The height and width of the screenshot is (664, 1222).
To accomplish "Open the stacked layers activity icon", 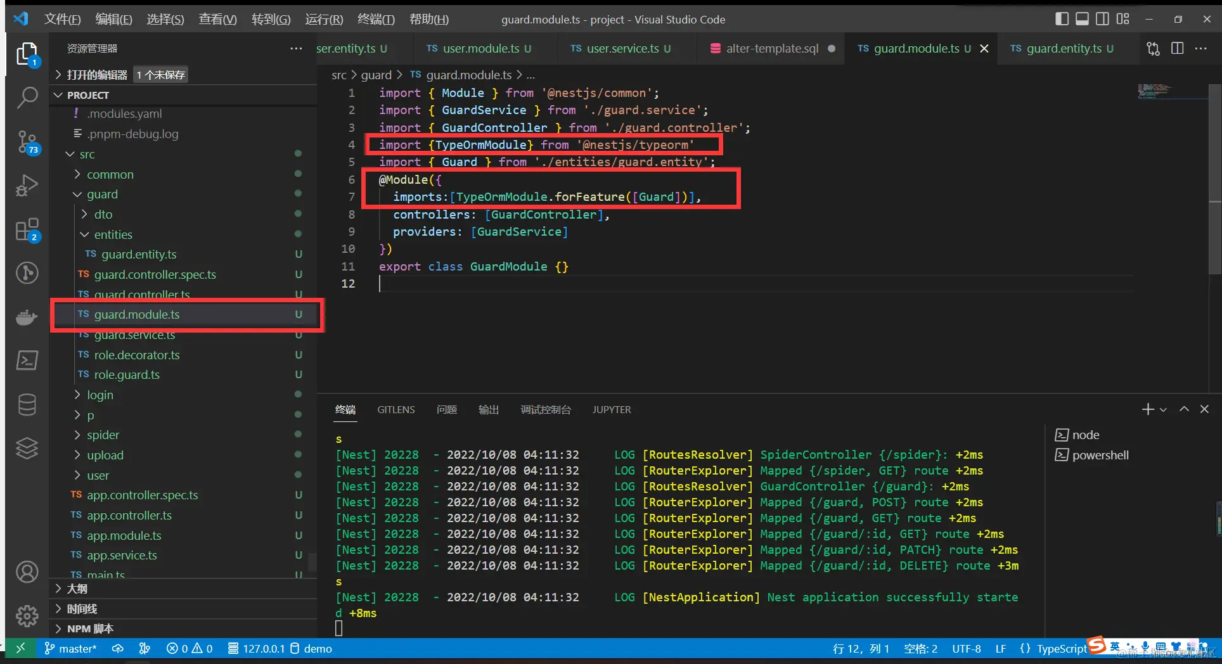I will coord(27,448).
